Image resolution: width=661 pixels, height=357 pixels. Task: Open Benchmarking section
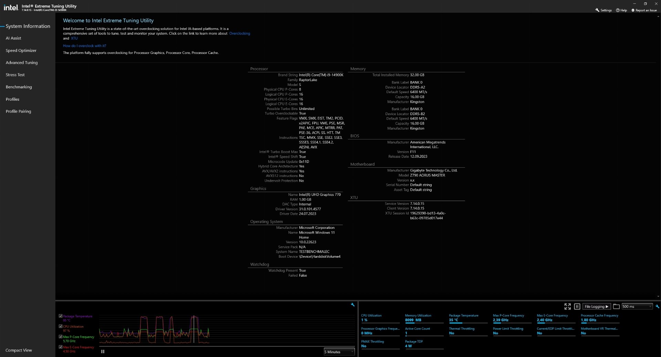pos(19,87)
